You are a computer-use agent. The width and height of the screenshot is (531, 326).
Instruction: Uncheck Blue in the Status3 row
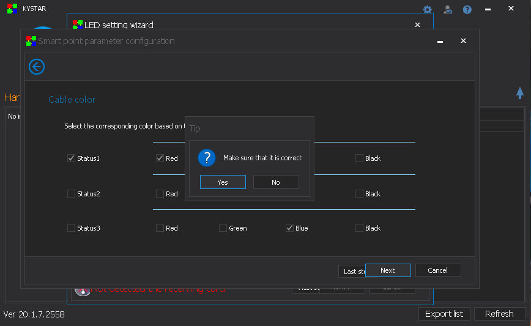click(289, 228)
